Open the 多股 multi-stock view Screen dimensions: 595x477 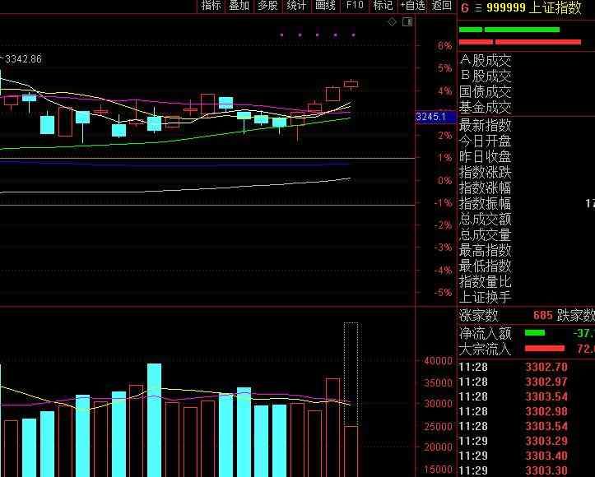coord(267,6)
